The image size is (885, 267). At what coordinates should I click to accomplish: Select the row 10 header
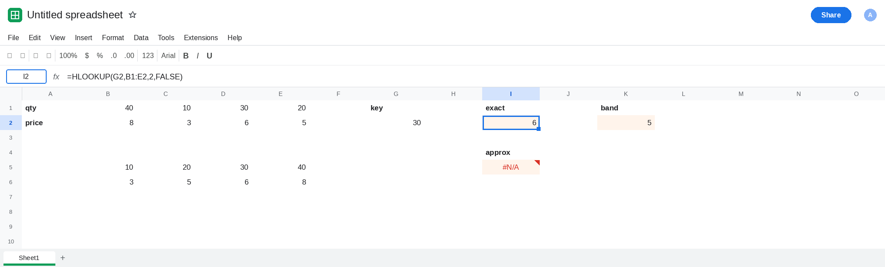point(11,241)
